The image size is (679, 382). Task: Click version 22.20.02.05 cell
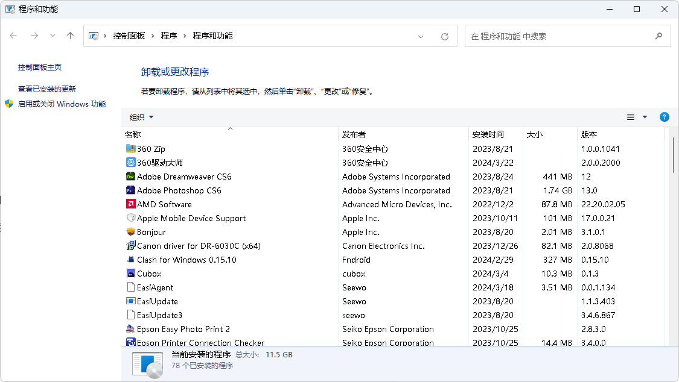pyautogui.click(x=603, y=204)
